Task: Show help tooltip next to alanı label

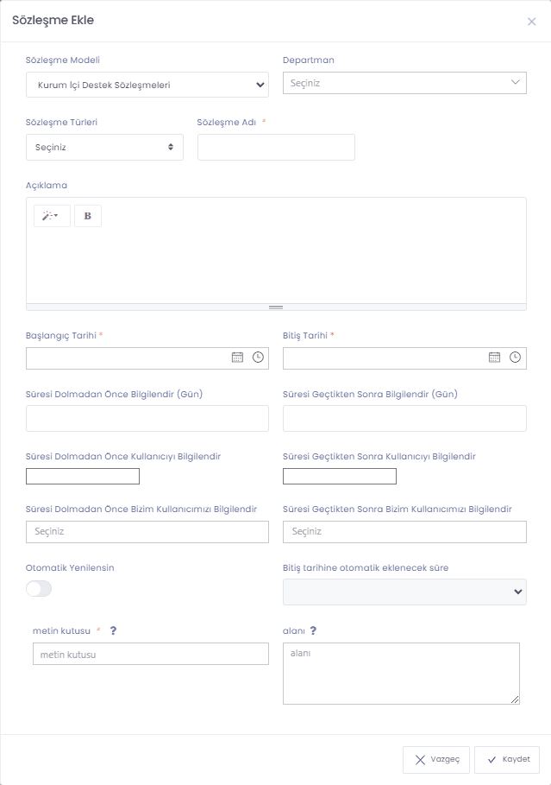Action: click(x=313, y=630)
